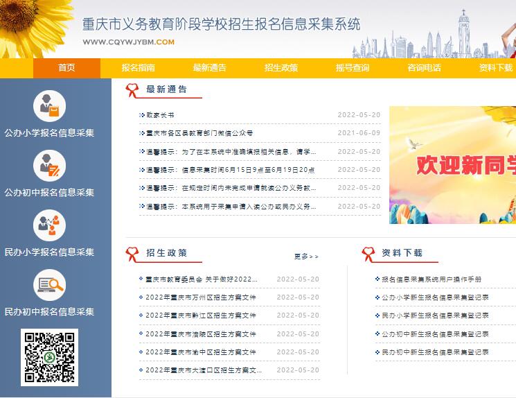Image resolution: width=516 pixels, height=398 pixels.
Task: Open 公办小学新生报名信息采集登记表 download
Action: coord(435,297)
